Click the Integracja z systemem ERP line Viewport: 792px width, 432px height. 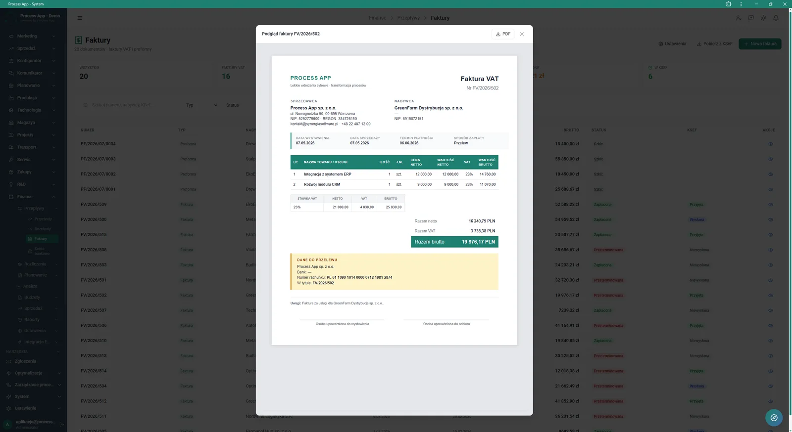tap(394, 174)
